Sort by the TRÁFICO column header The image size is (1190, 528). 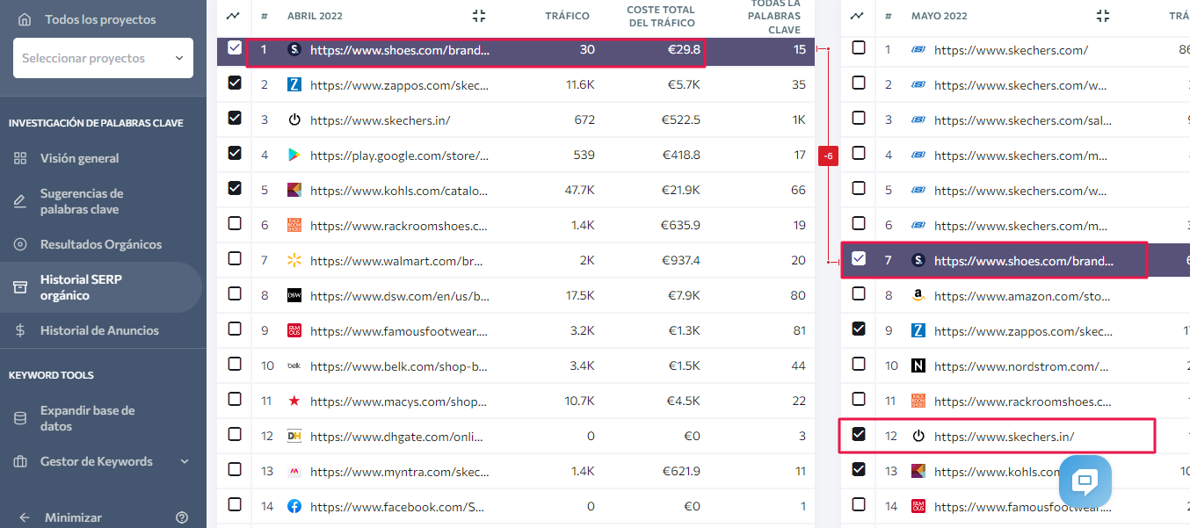568,16
